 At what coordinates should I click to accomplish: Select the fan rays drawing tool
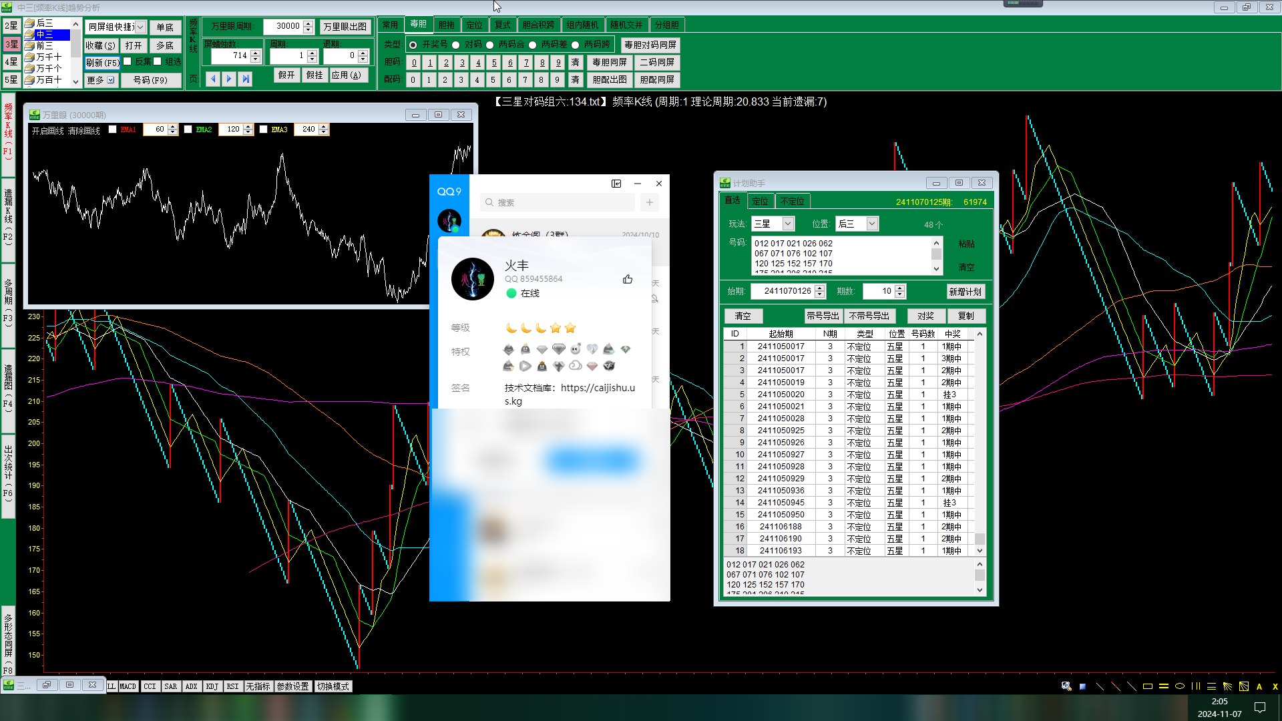tap(1227, 686)
